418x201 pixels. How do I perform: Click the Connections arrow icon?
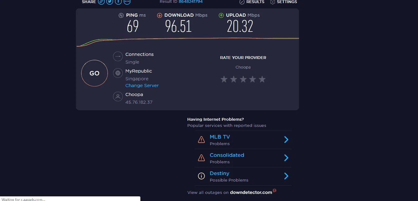click(118, 57)
